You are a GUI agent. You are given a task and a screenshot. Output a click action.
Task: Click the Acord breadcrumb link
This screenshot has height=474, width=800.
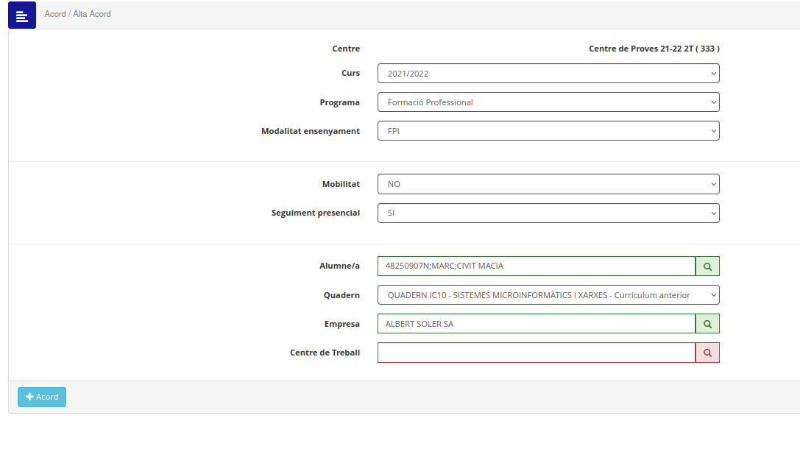(x=55, y=14)
